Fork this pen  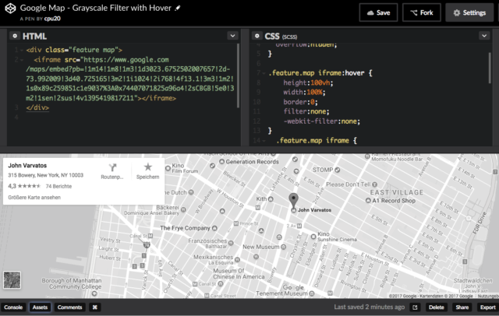(421, 12)
